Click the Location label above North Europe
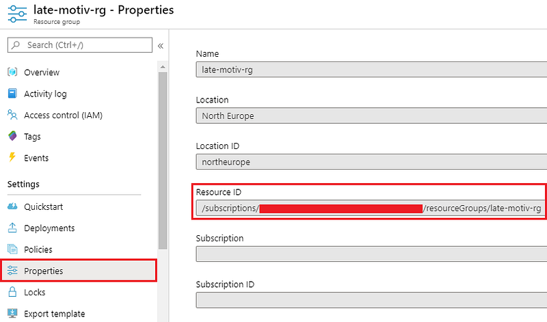This screenshot has height=322, width=547. pyautogui.click(x=212, y=100)
